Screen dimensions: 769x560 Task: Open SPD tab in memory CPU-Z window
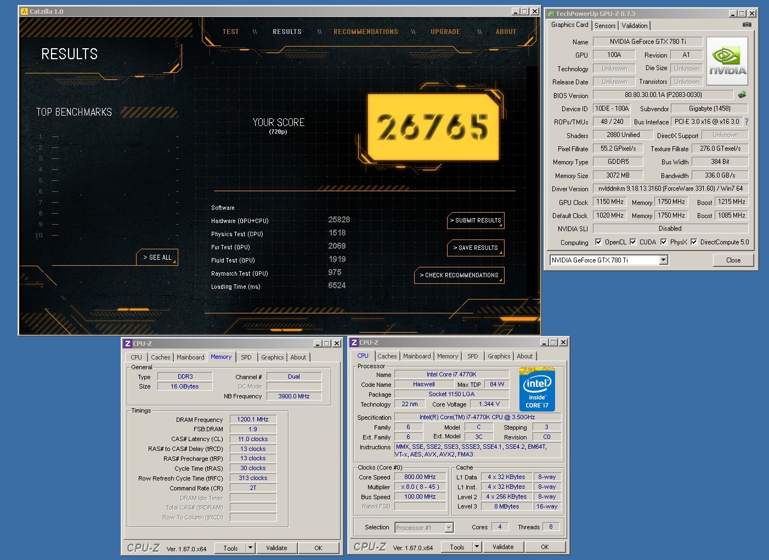point(246,357)
